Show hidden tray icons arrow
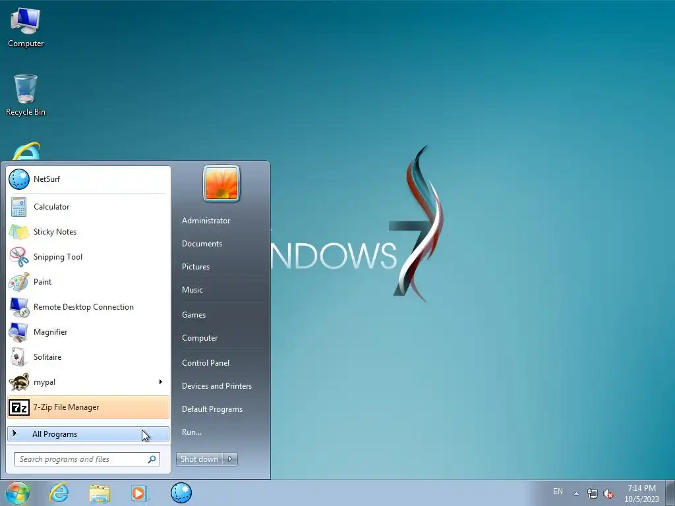Image resolution: width=675 pixels, height=506 pixels. click(576, 493)
